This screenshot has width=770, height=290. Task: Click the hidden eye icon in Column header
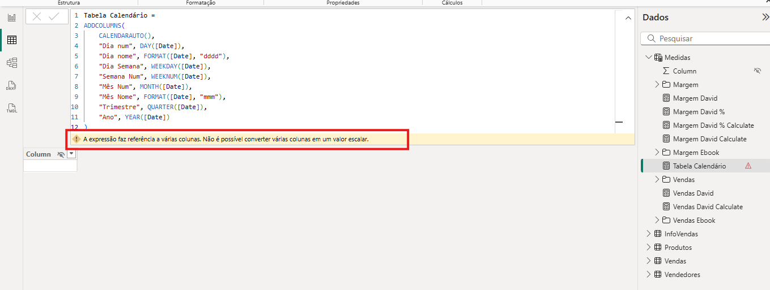[x=61, y=154]
